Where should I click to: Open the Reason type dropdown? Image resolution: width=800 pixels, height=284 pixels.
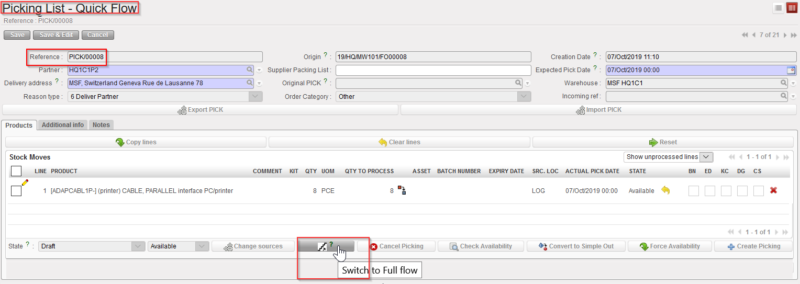click(255, 96)
